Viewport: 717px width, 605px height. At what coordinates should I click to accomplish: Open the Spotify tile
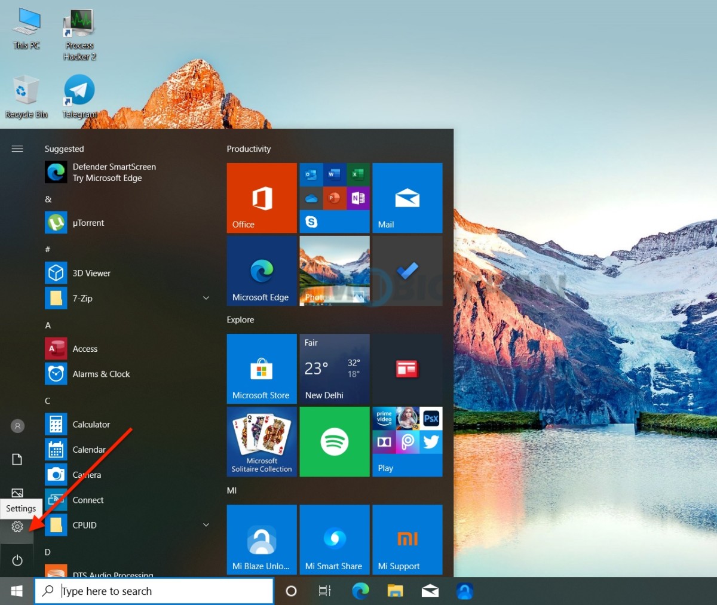tap(334, 441)
